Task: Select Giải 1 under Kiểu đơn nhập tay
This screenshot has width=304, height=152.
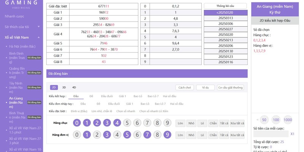Action: pyautogui.click(x=130, y=104)
